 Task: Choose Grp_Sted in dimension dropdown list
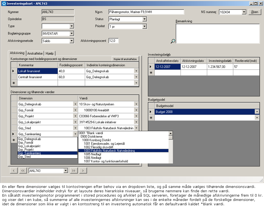pyautogui.click(x=47, y=157)
